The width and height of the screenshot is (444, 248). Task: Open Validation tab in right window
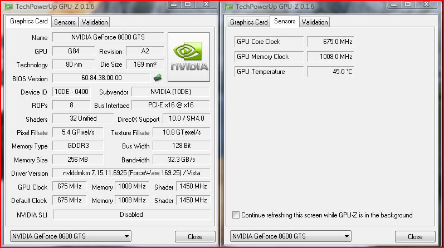tap(315, 22)
